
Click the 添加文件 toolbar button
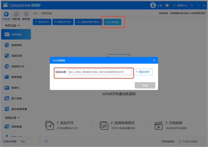coord(42,22)
